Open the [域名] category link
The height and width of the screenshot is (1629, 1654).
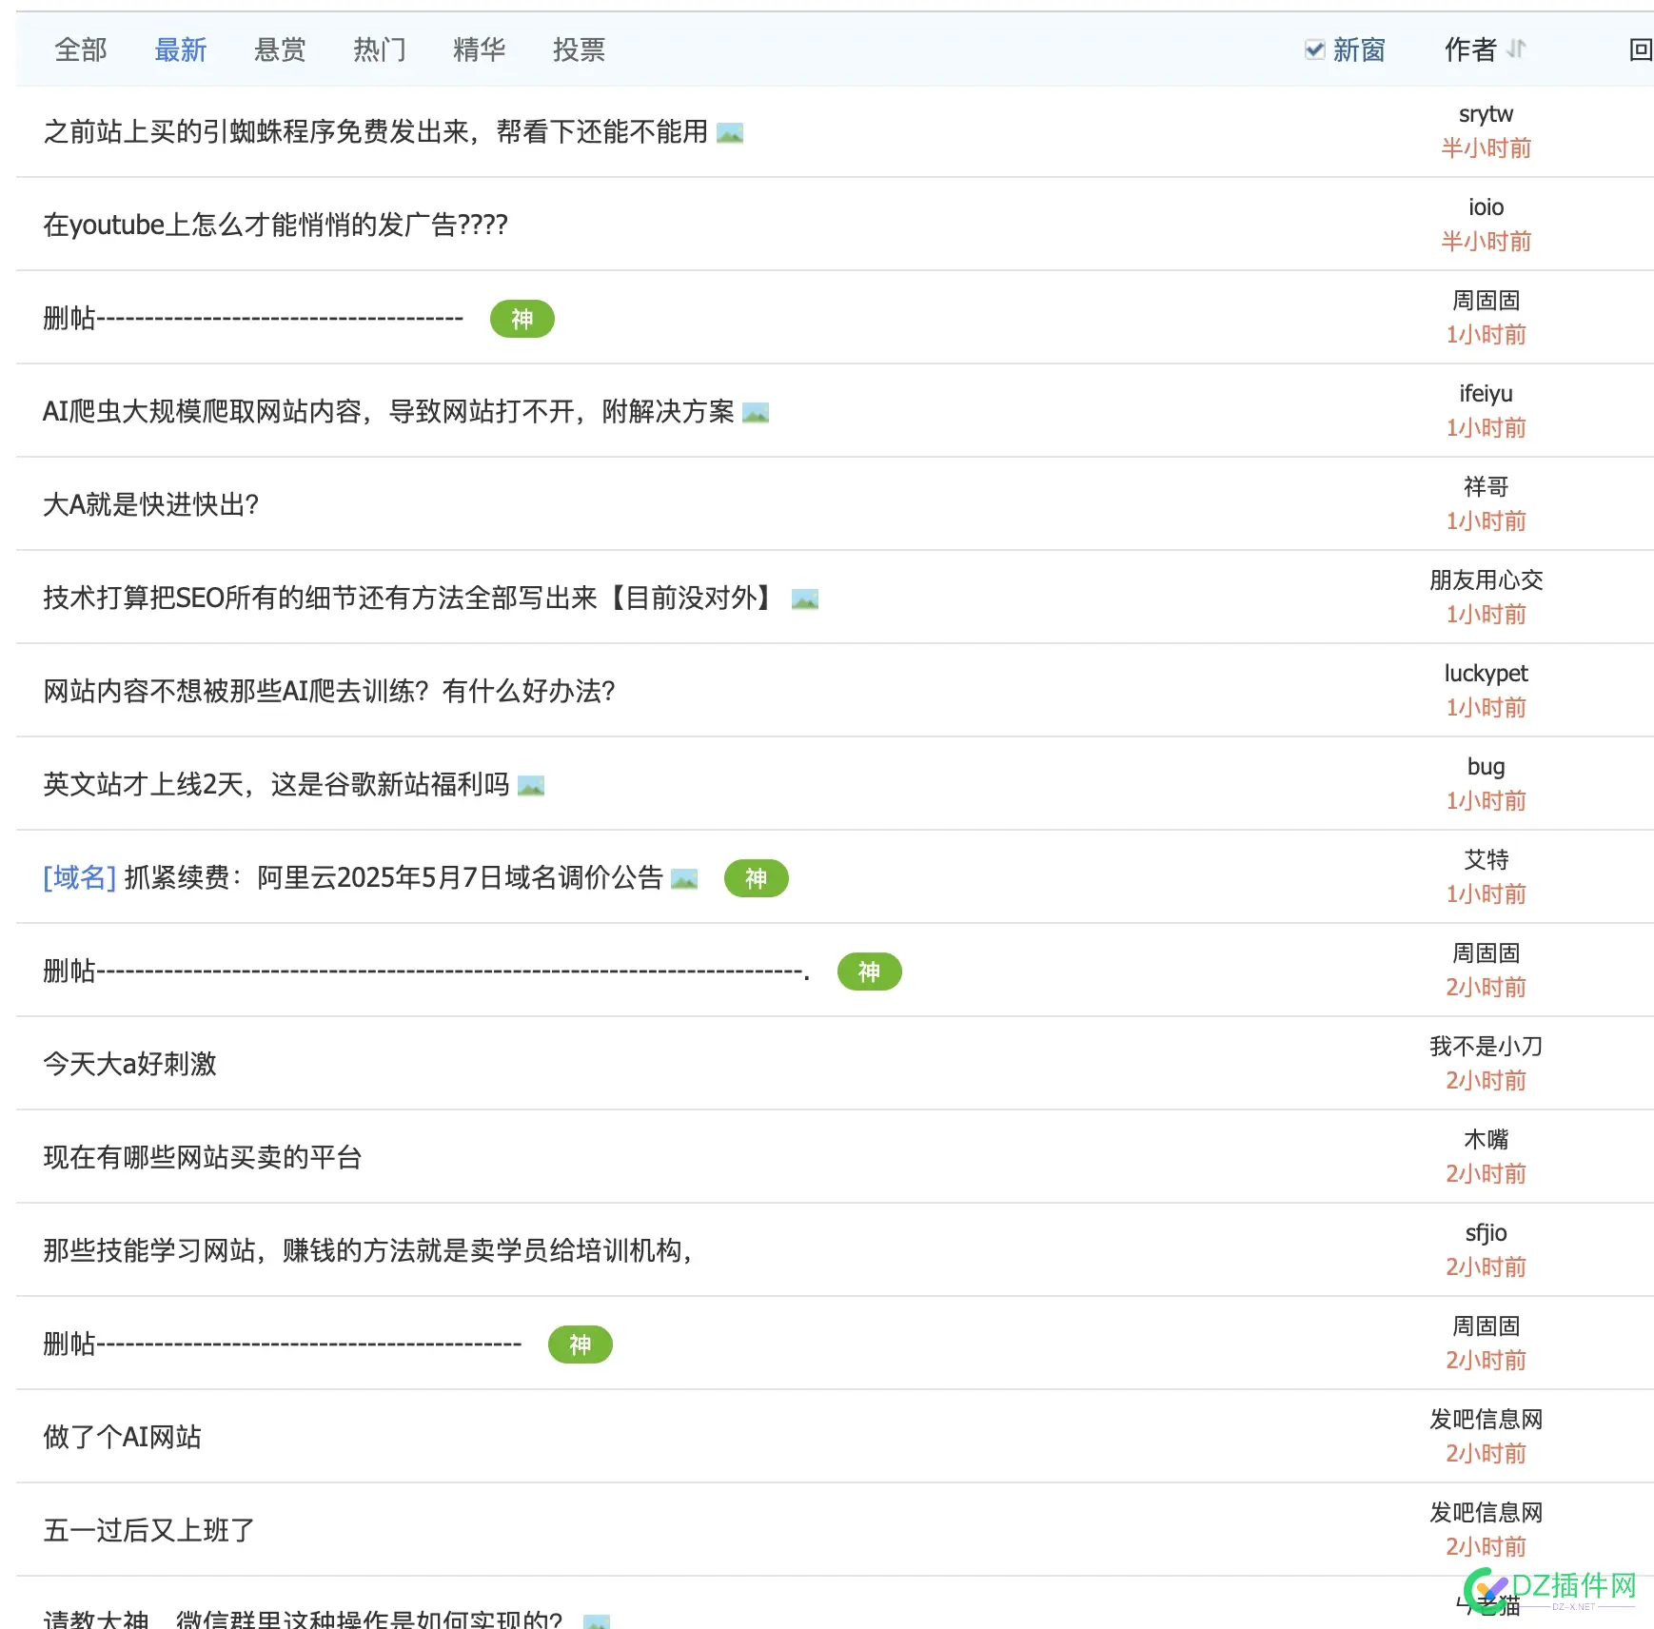coord(79,879)
